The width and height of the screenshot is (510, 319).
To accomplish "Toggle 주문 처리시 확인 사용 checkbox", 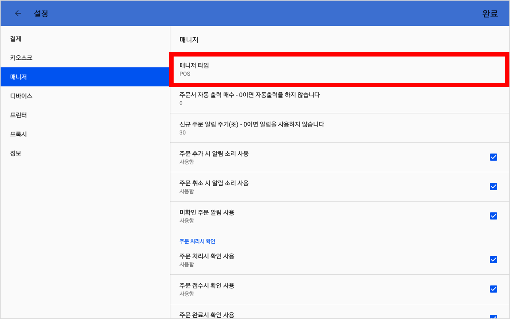I will click(493, 260).
